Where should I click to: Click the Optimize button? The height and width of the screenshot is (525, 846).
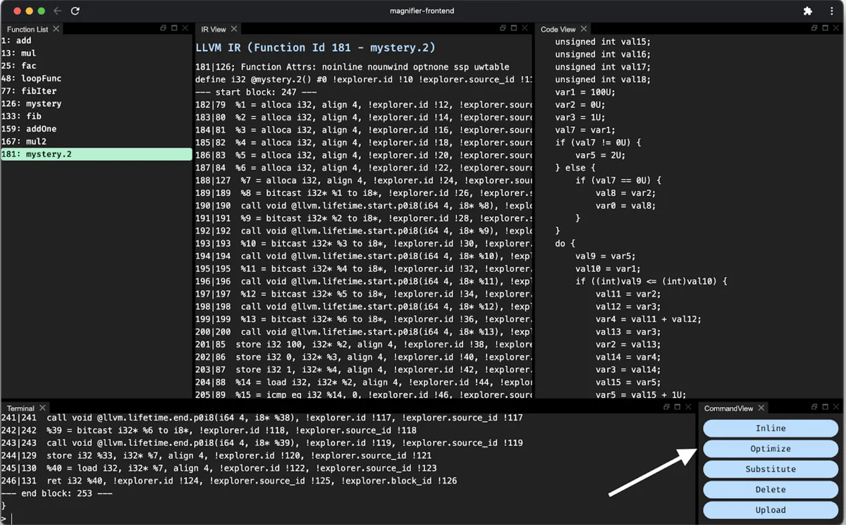[x=771, y=448]
